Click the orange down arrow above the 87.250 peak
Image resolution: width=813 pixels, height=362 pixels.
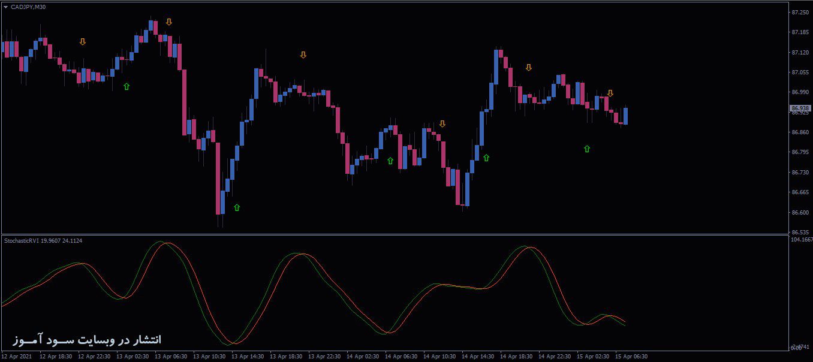tap(168, 22)
